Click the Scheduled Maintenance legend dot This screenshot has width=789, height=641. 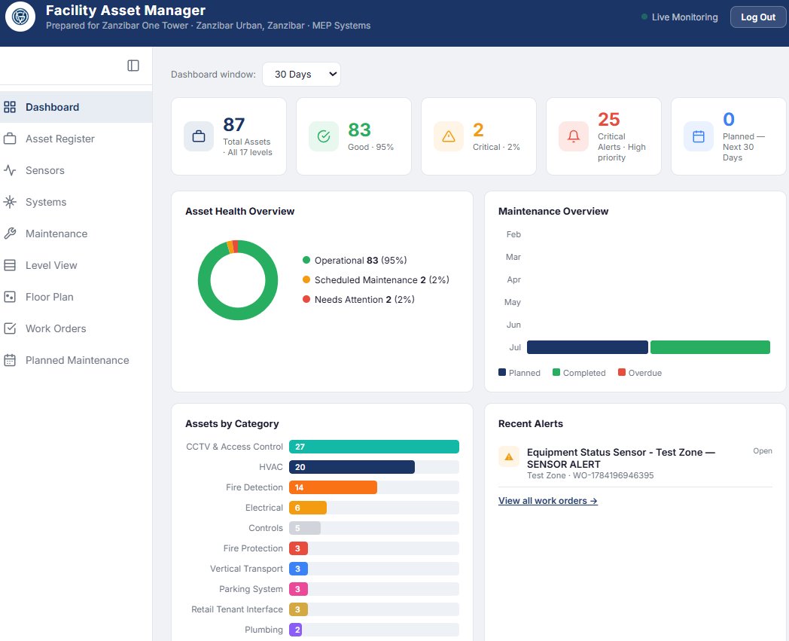coord(306,279)
